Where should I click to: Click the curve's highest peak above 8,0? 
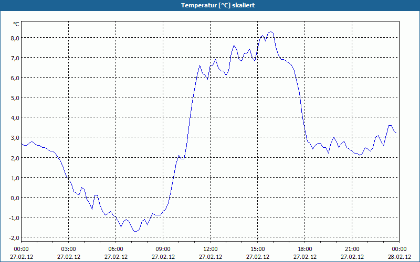coord(271,31)
